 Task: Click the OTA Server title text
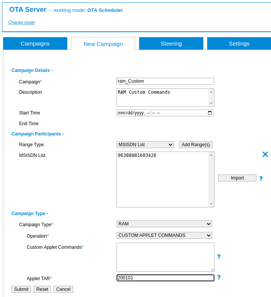[28, 10]
